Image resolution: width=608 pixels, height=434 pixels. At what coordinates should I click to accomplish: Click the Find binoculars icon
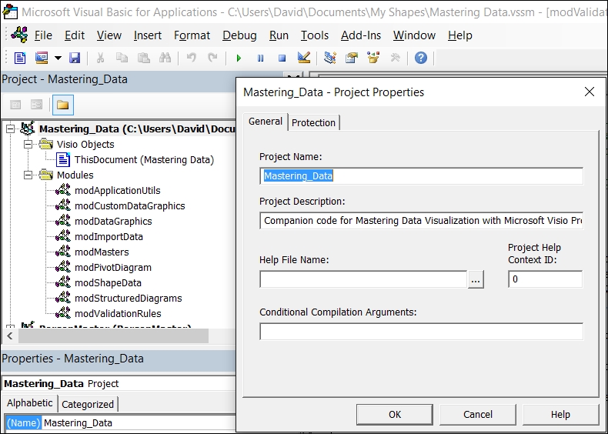[x=165, y=58]
